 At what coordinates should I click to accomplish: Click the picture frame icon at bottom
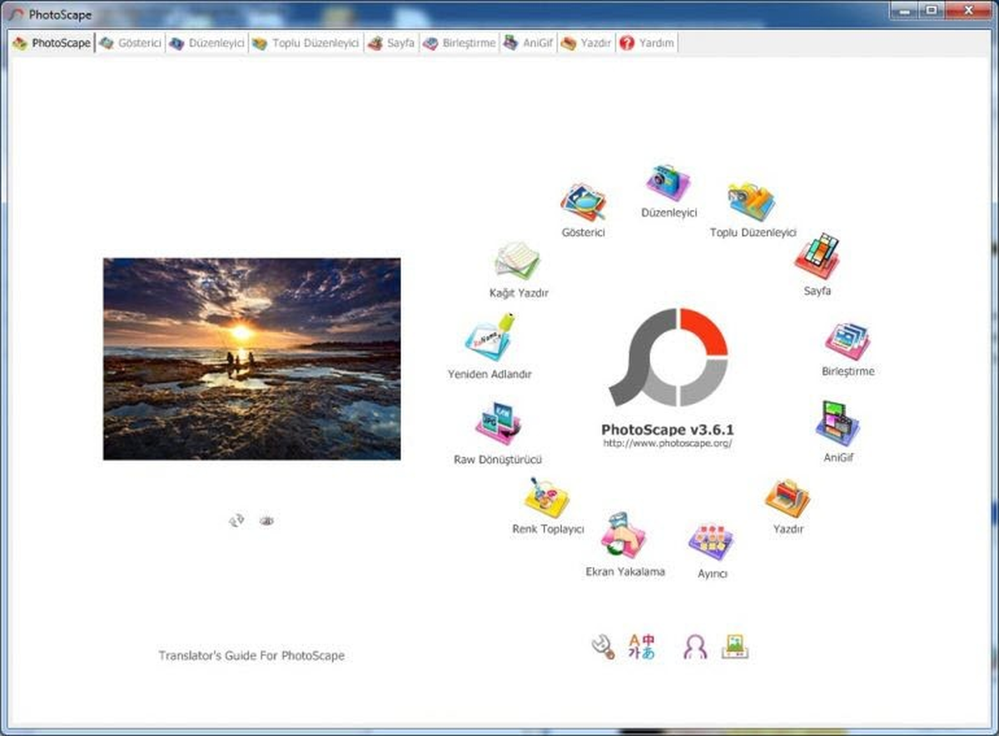(x=735, y=647)
